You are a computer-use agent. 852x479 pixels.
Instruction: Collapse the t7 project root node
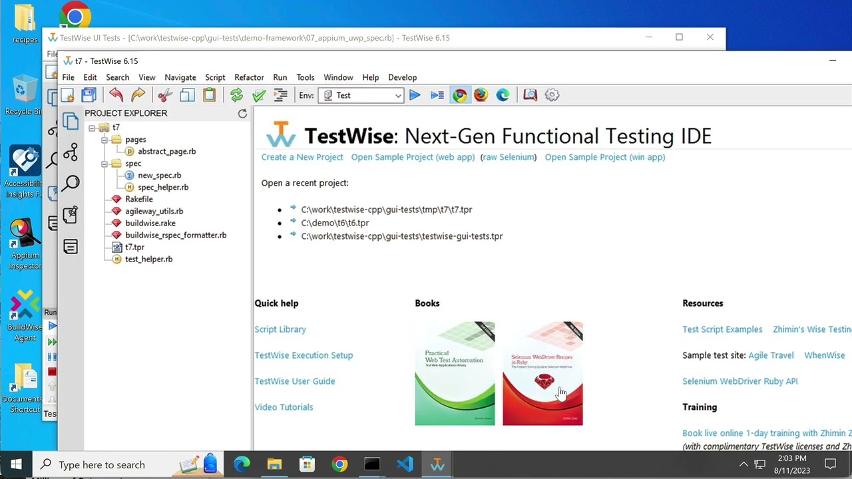(92, 128)
